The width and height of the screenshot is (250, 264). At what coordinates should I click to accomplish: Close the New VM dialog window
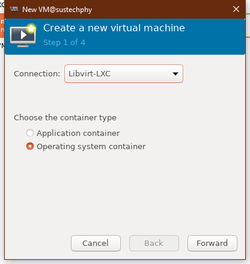(236, 9)
